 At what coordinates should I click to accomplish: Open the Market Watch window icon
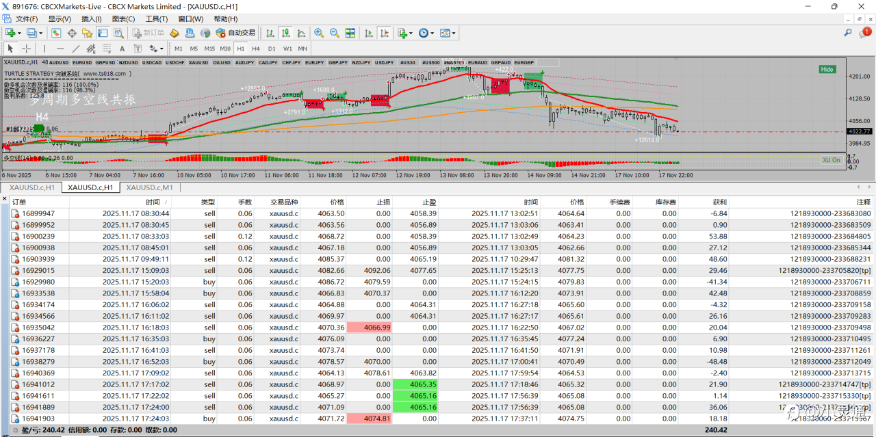[x=56, y=33]
